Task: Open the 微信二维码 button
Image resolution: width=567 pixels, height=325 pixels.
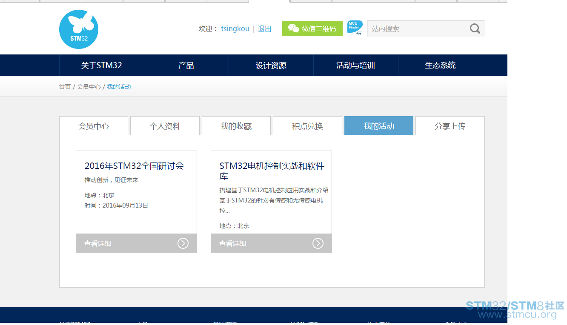Action: coord(312,29)
